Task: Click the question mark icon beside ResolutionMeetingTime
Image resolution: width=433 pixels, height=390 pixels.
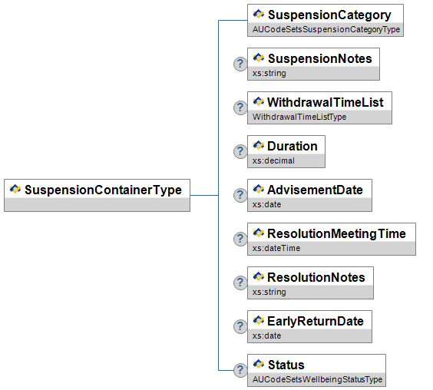Action: [240, 239]
